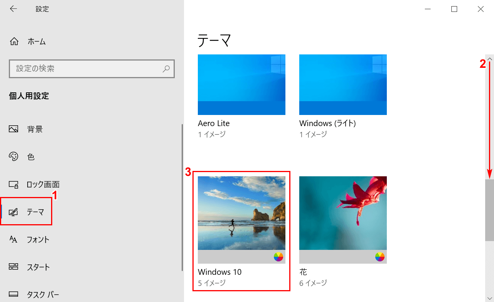Click the 設定の検索 search field
The width and height of the screenshot is (494, 302).
pyautogui.click(x=86, y=69)
